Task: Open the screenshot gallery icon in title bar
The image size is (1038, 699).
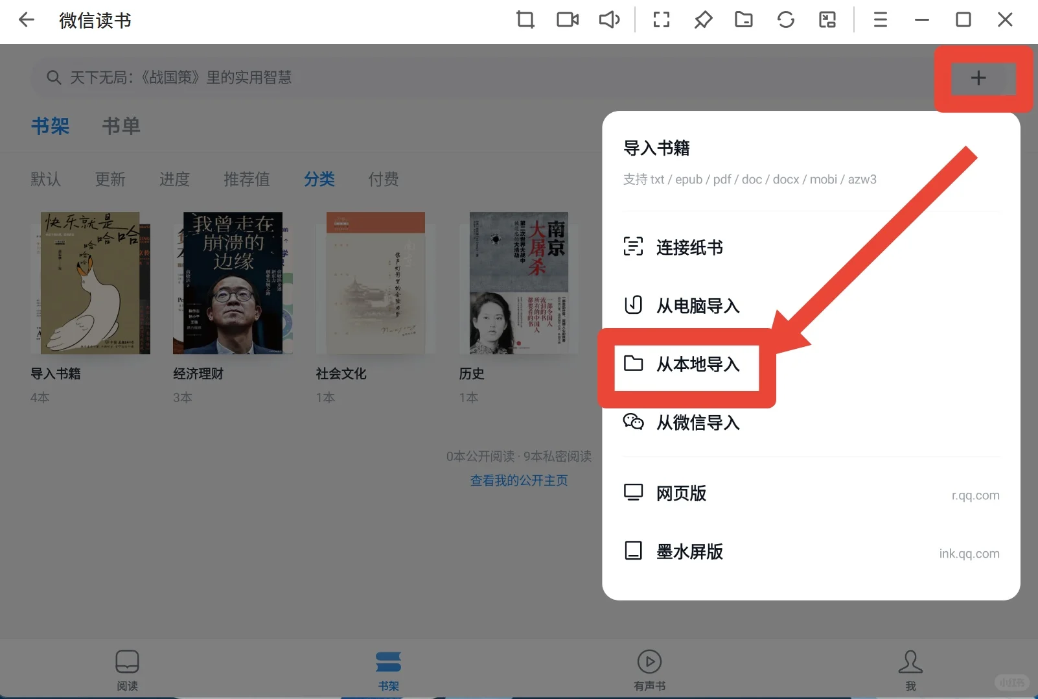Action: click(x=827, y=20)
